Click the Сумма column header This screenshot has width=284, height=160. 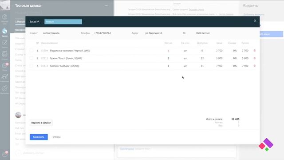tap(245, 43)
